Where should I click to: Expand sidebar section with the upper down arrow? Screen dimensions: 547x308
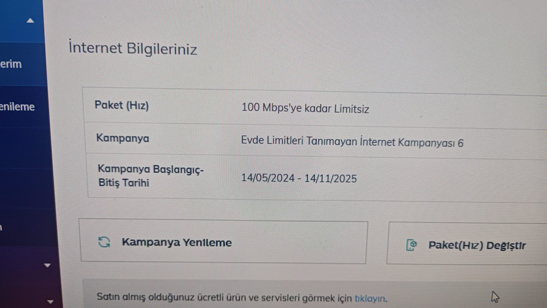47,265
